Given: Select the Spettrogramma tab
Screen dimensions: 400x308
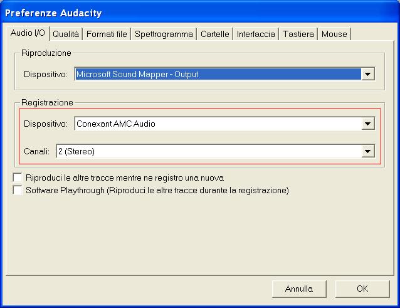Looking at the screenshot, I should click(164, 34).
